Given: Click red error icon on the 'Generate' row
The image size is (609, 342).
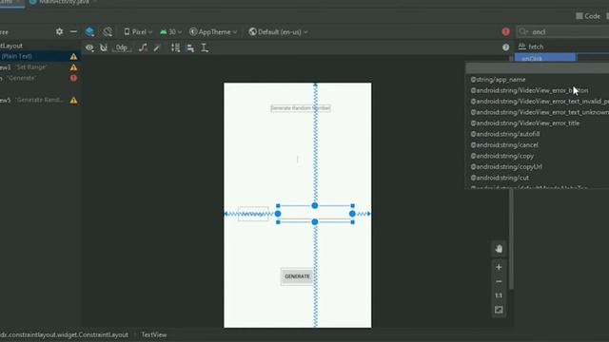Looking at the screenshot, I should [73, 78].
